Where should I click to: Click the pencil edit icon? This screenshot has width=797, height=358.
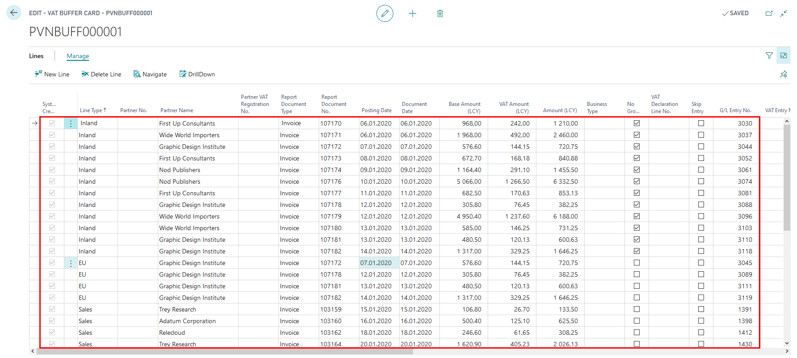point(385,13)
